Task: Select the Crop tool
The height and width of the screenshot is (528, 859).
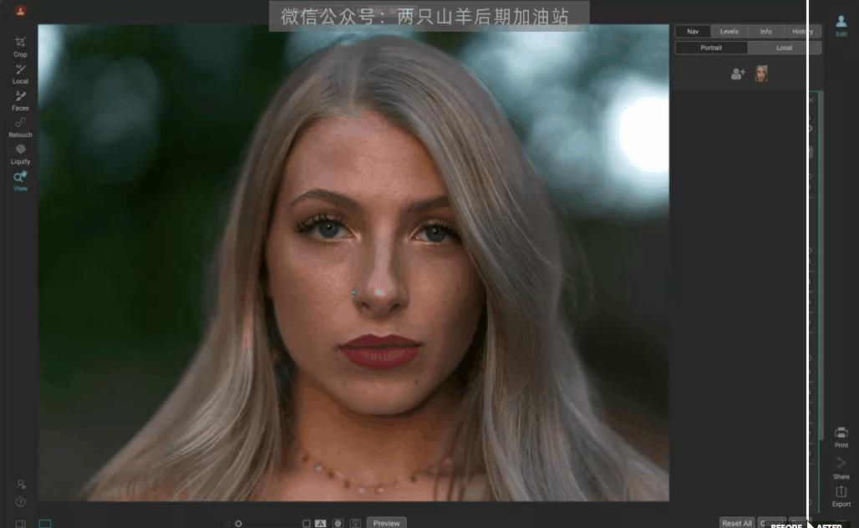Action: click(20, 47)
